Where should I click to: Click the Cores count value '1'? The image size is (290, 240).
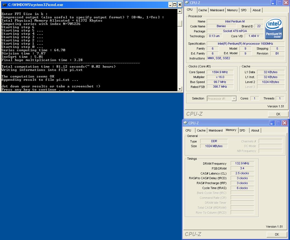tap(255, 99)
